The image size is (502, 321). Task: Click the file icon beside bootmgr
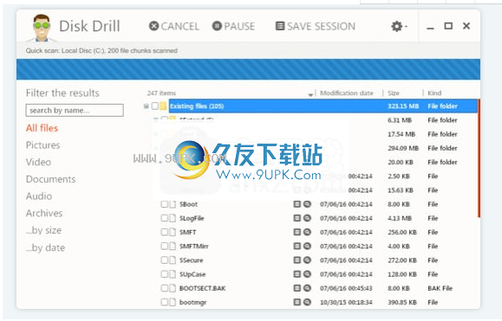[173, 302]
